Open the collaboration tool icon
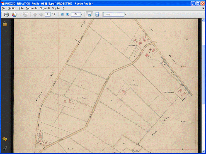Image resolution: width=206 pixels, height=154 pixels. pyautogui.click(x=14, y=14)
